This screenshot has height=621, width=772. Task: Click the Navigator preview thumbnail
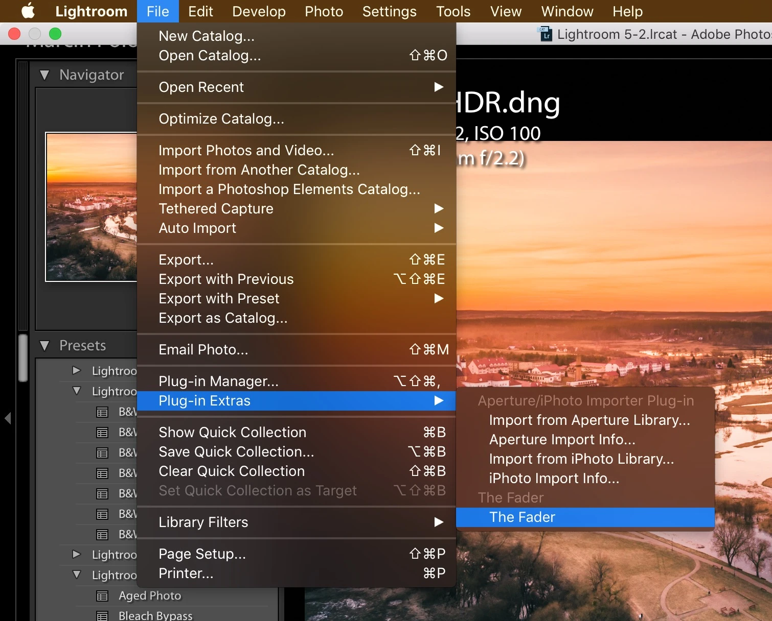click(x=92, y=207)
